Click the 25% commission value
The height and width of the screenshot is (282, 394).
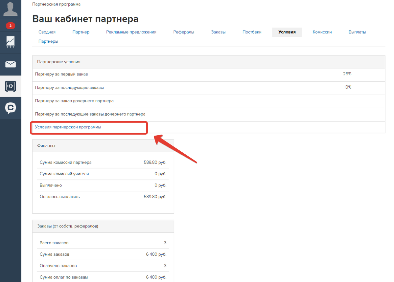click(x=347, y=74)
